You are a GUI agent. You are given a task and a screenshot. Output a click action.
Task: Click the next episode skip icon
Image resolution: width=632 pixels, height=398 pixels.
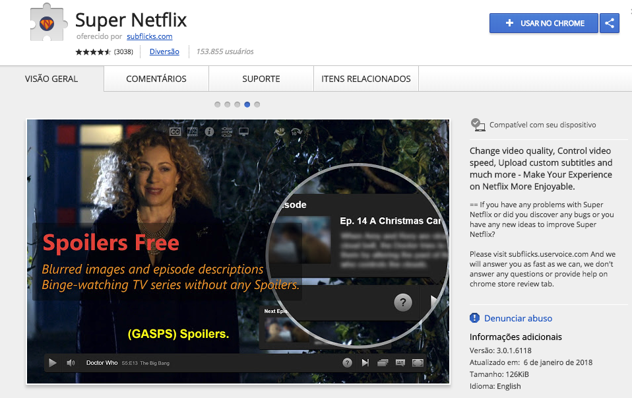[365, 363]
